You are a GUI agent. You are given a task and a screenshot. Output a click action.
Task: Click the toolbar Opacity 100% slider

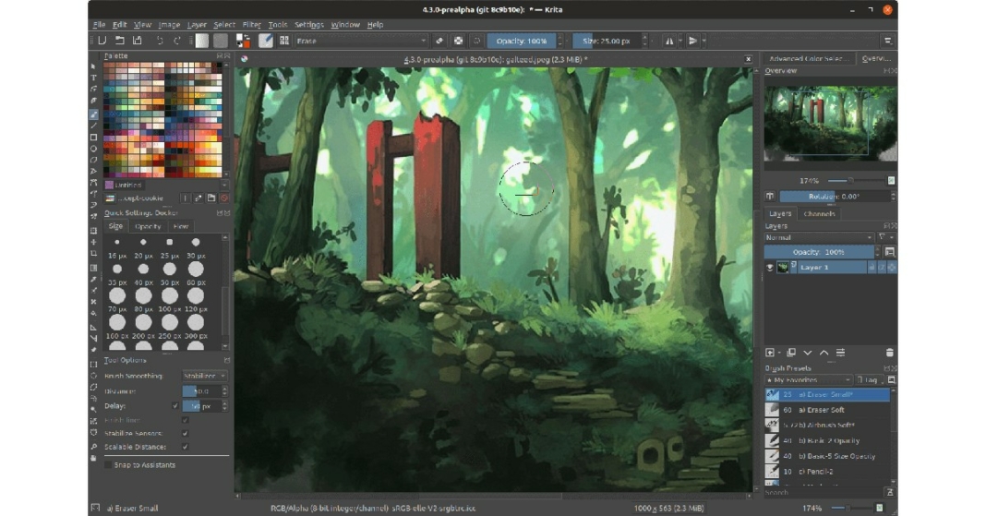coord(522,41)
